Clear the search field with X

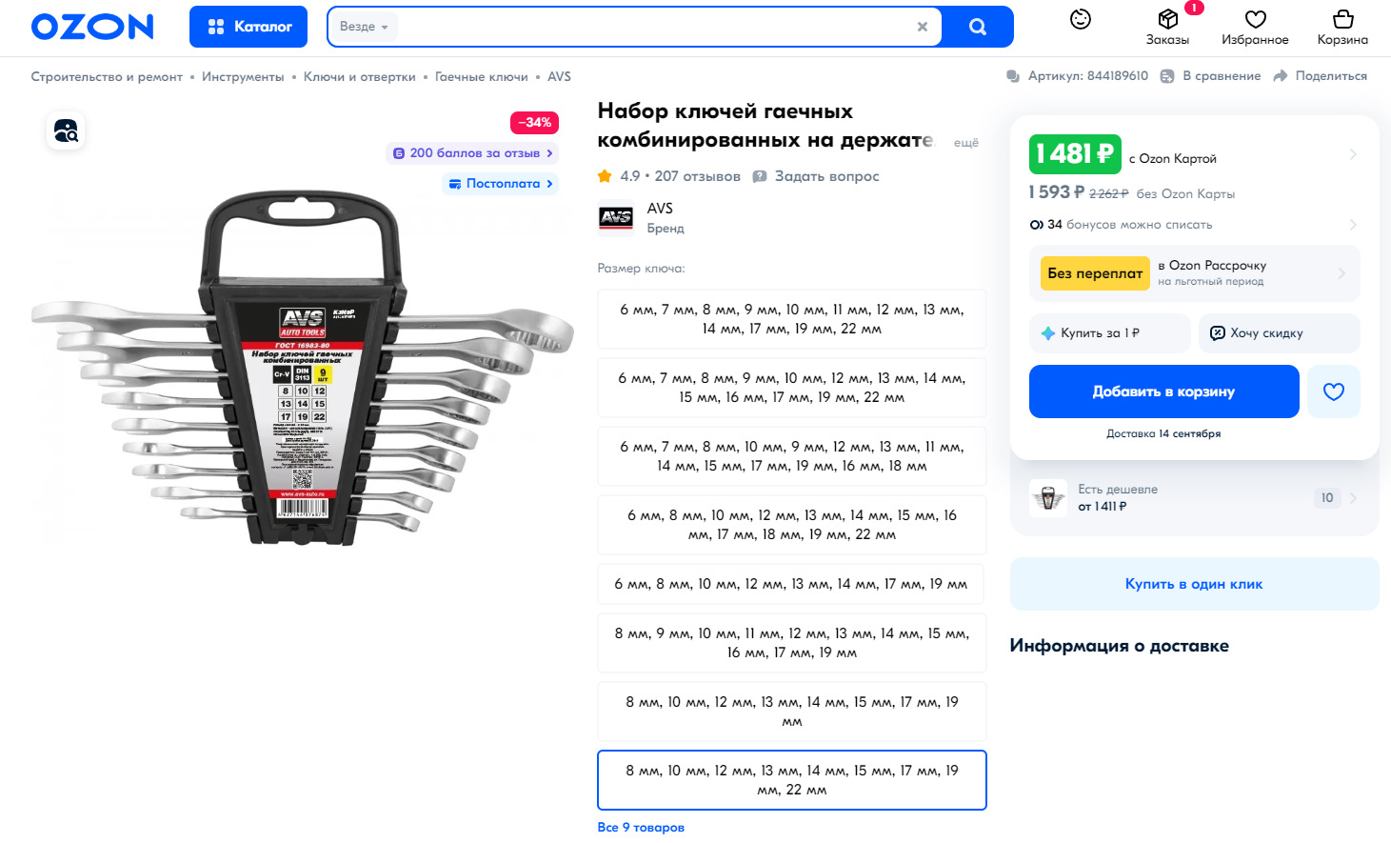[x=922, y=27]
